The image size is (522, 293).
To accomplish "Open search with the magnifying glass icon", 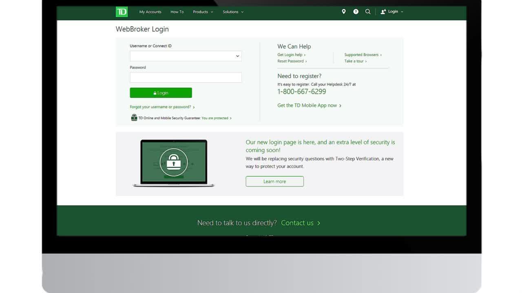I will [x=368, y=12].
